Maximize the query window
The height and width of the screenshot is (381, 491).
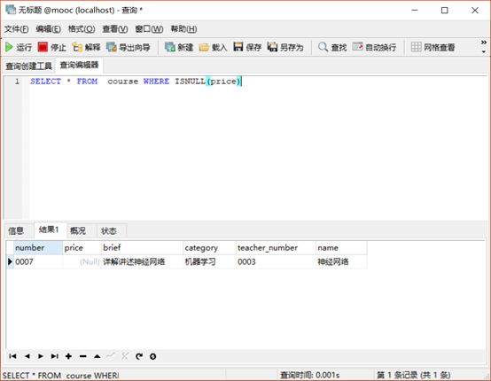[445, 11]
